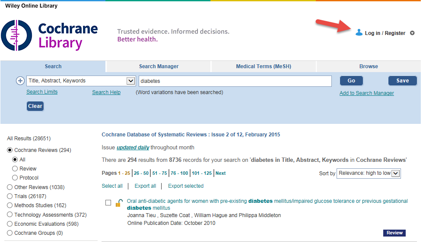
Task: Tick the checkbox for Oral anti-diabetic agents result
Action: coord(108,202)
